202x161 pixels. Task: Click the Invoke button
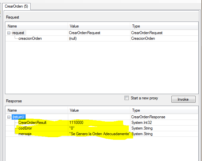tap(183, 99)
